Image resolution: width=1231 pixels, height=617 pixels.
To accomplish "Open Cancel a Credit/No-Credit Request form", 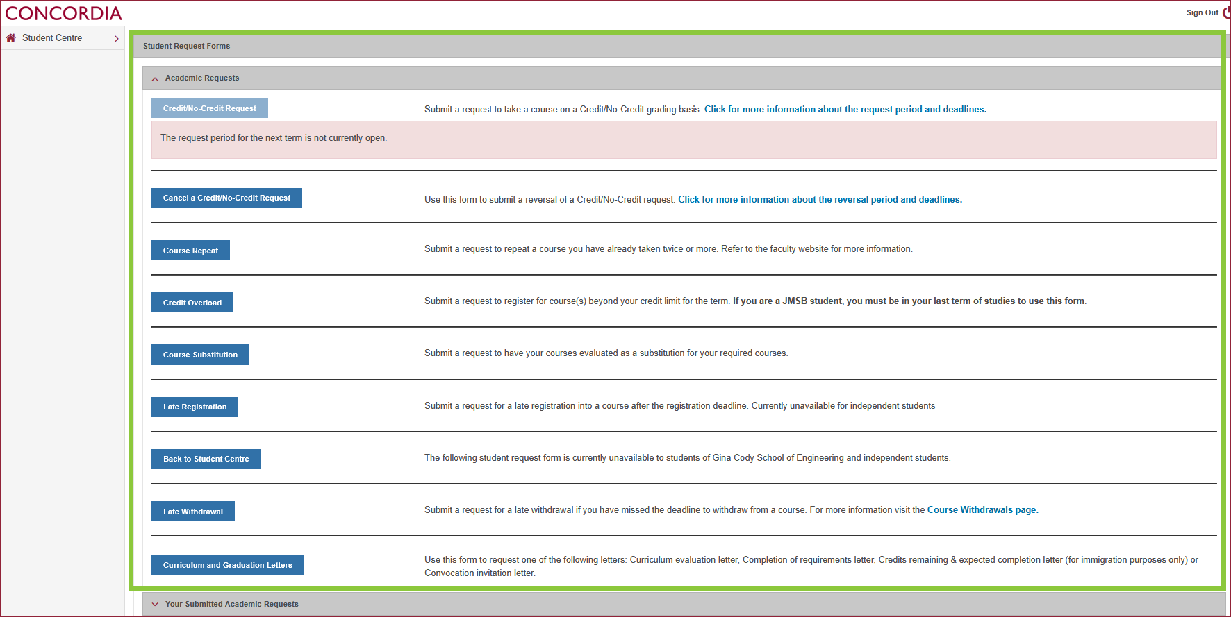I will point(226,198).
